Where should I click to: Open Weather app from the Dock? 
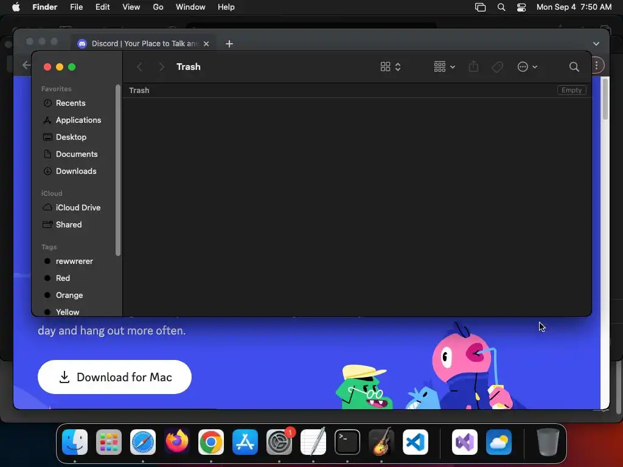[x=499, y=442]
